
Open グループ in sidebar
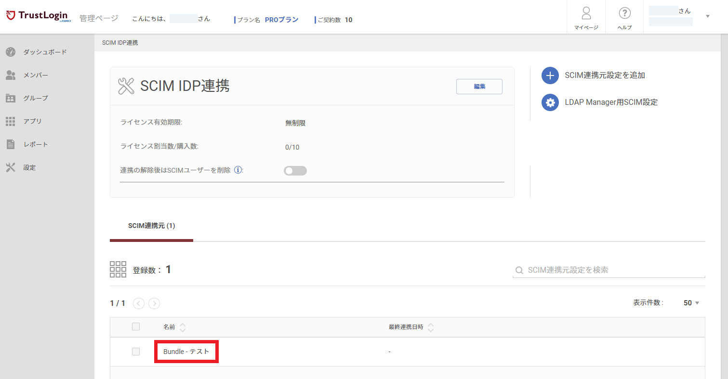pos(36,98)
